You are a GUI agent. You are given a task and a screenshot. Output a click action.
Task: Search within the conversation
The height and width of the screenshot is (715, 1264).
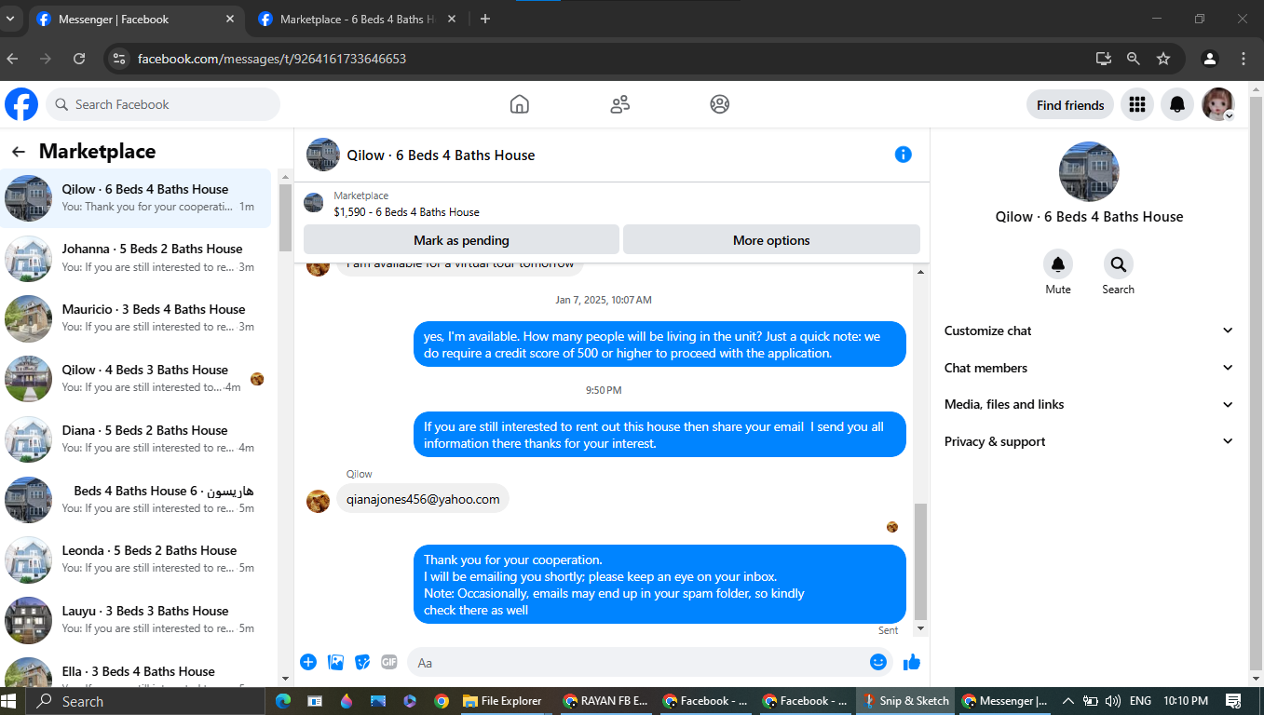pyautogui.click(x=1118, y=264)
